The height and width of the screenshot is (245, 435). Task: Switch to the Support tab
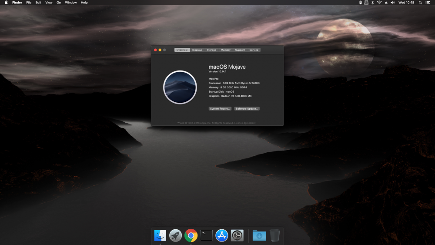click(x=240, y=50)
